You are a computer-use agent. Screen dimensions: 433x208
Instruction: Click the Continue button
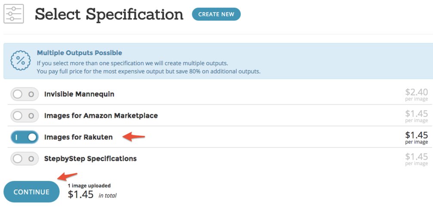pyautogui.click(x=31, y=192)
